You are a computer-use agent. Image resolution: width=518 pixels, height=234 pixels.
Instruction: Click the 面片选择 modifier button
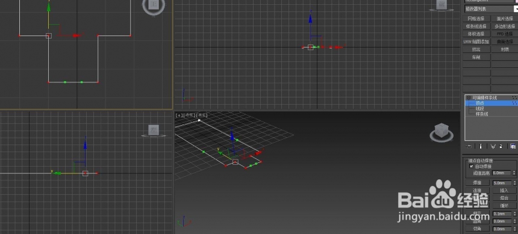coord(505,19)
